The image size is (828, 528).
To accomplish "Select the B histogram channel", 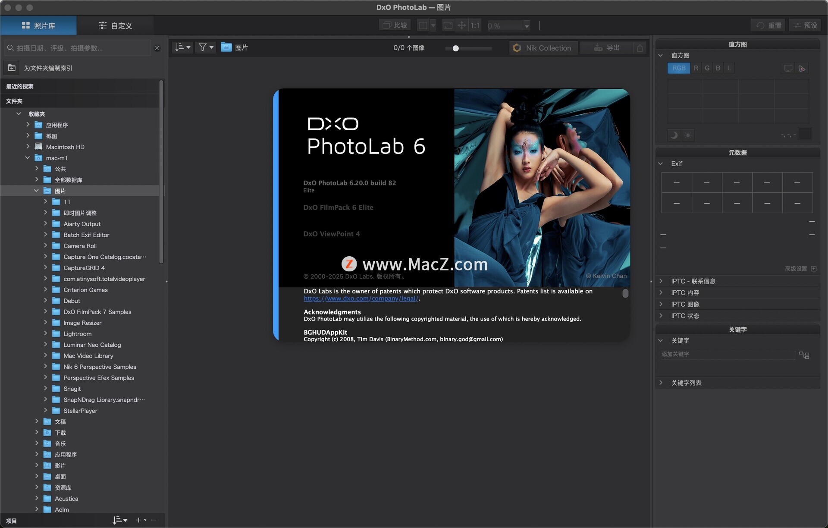I will pyautogui.click(x=718, y=68).
